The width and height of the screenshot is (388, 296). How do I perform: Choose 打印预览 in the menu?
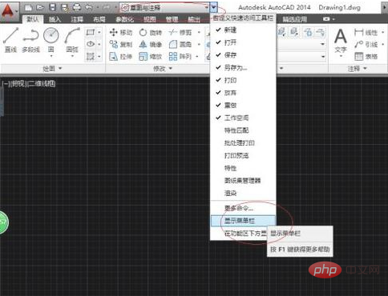tap(243, 155)
